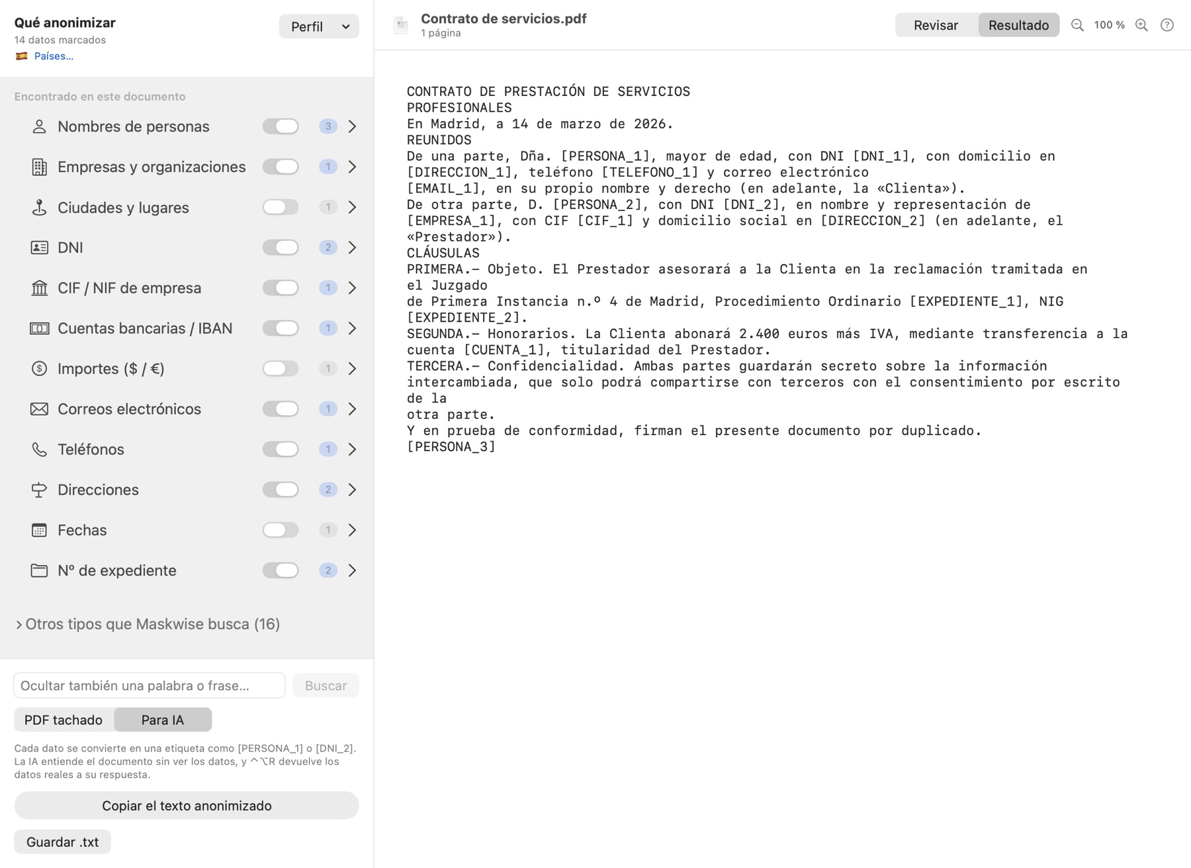Screen dimensions: 1191x868
Task: Switch to the Revisar tab
Action: pyautogui.click(x=936, y=25)
